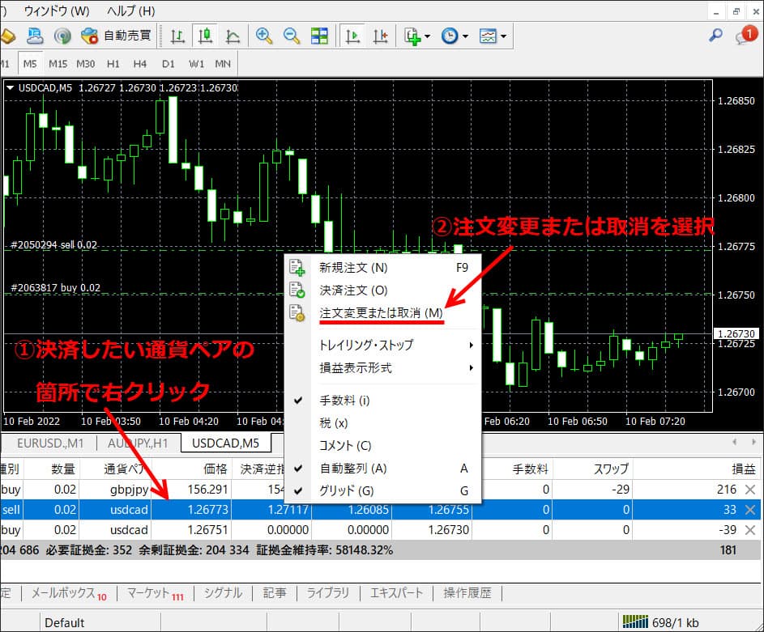Select the H4 timeframe button
Viewport: 764px width, 632px height.
[x=140, y=63]
